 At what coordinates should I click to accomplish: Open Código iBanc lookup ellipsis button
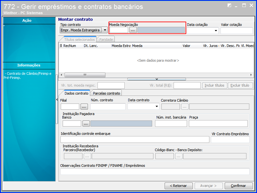(179, 156)
